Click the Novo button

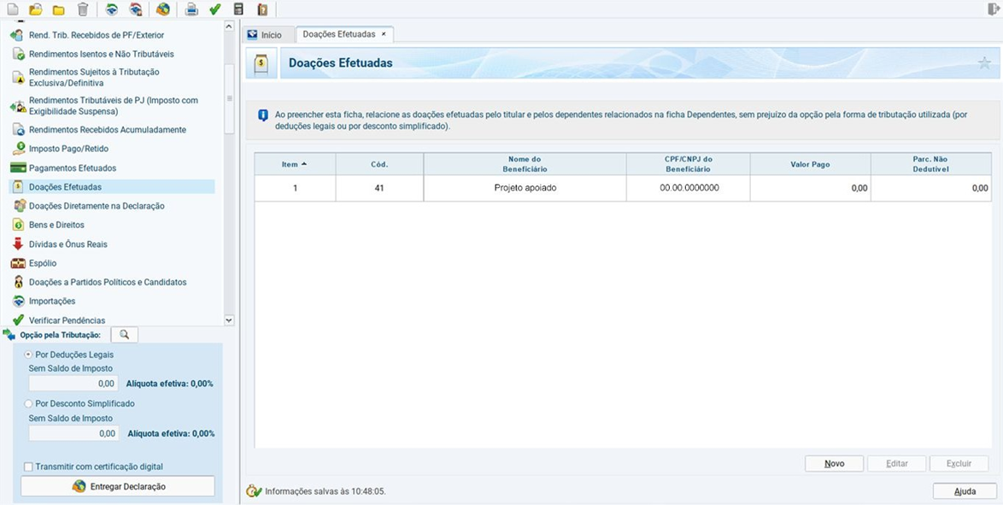(x=834, y=463)
